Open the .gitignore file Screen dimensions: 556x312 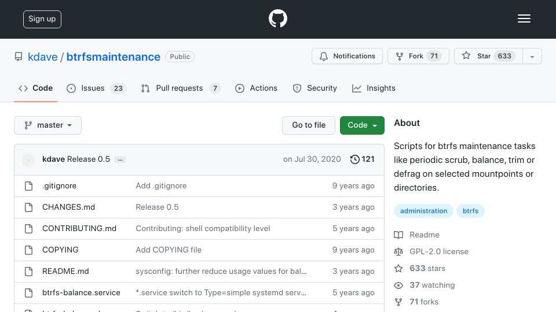click(59, 185)
